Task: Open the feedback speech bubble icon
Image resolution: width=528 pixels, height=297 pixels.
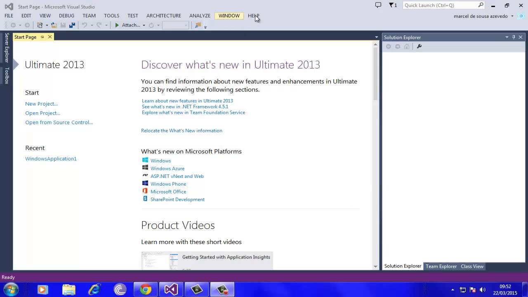Action: 378,5
